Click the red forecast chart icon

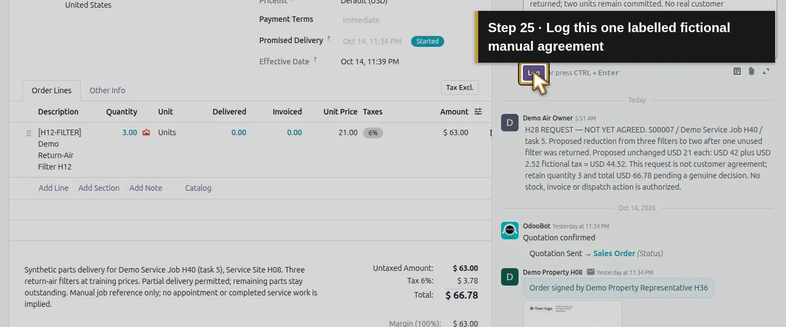(x=146, y=132)
